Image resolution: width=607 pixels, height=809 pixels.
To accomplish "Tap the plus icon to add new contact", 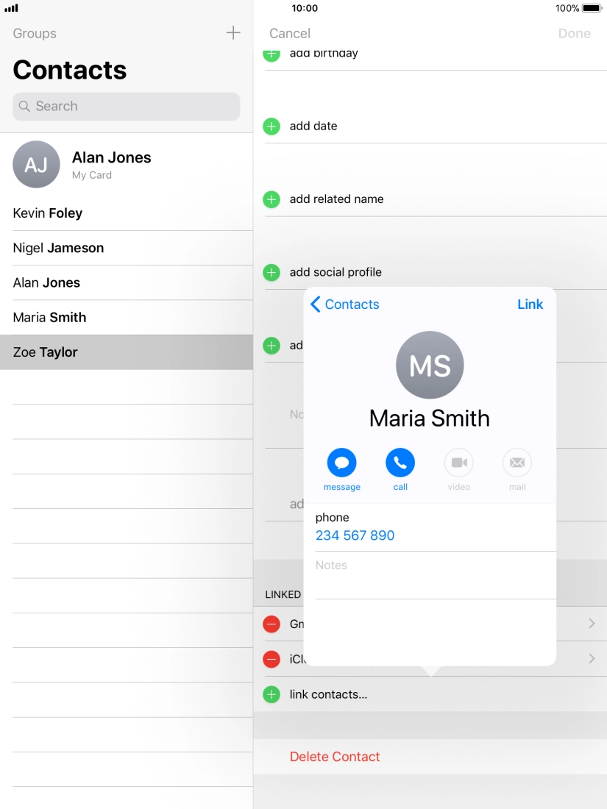I will [233, 33].
